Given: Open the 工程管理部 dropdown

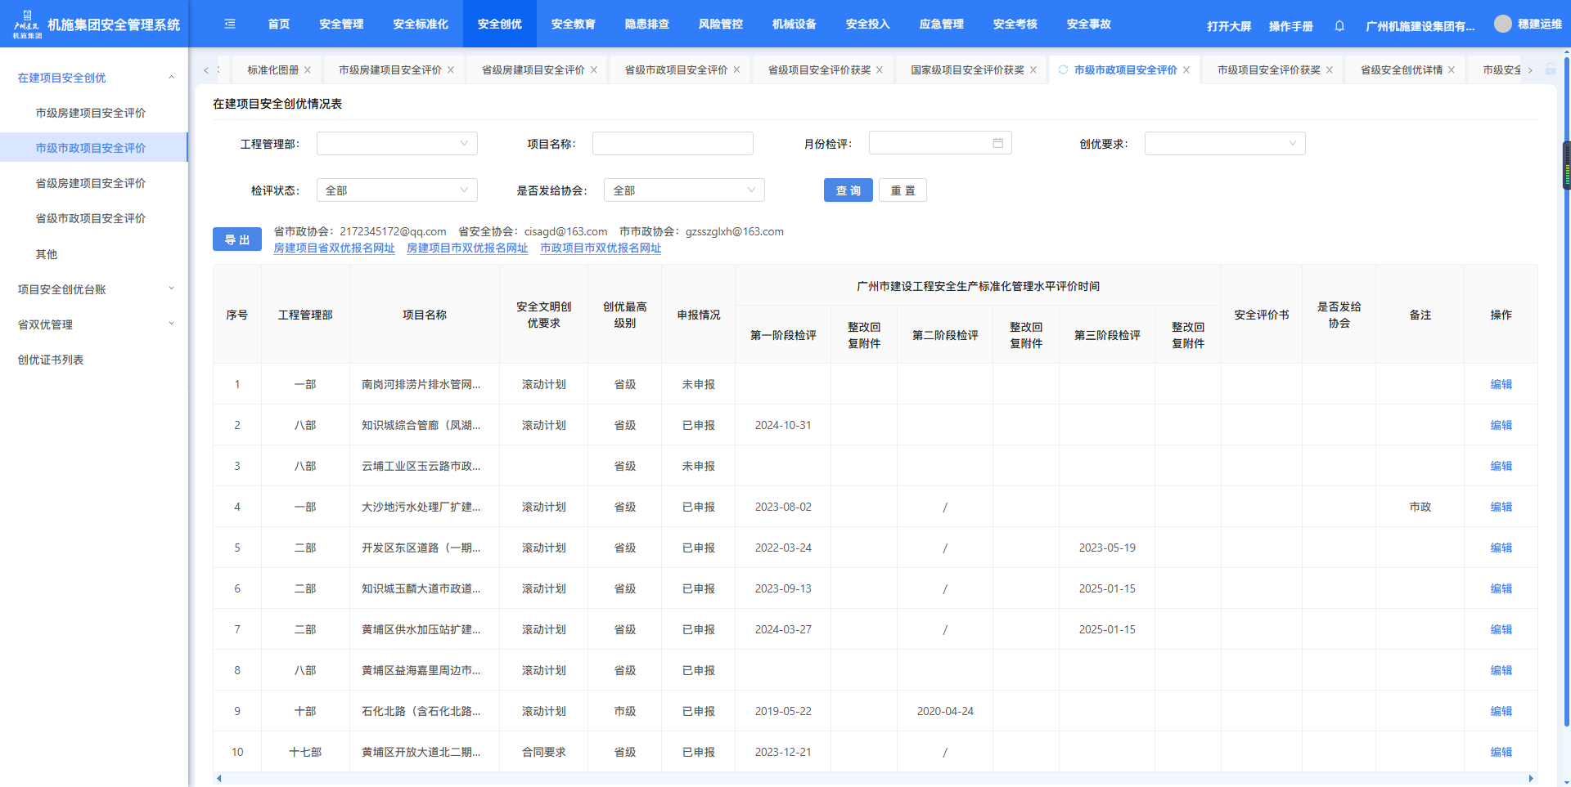Looking at the screenshot, I should coord(397,144).
